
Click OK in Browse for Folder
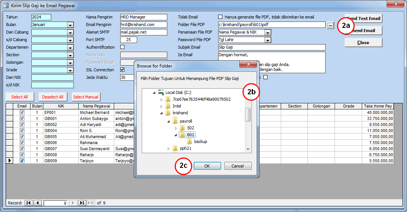207,166
